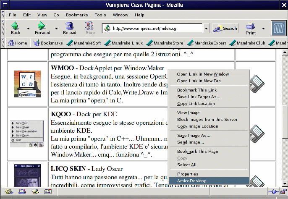The height and width of the screenshot is (199, 288).
Task: Go to Home in the personal toolbar
Action: point(18,43)
